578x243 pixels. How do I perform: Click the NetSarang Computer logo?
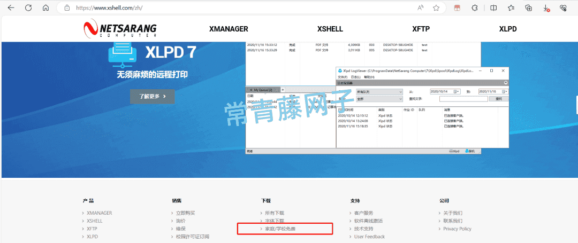pos(120,28)
